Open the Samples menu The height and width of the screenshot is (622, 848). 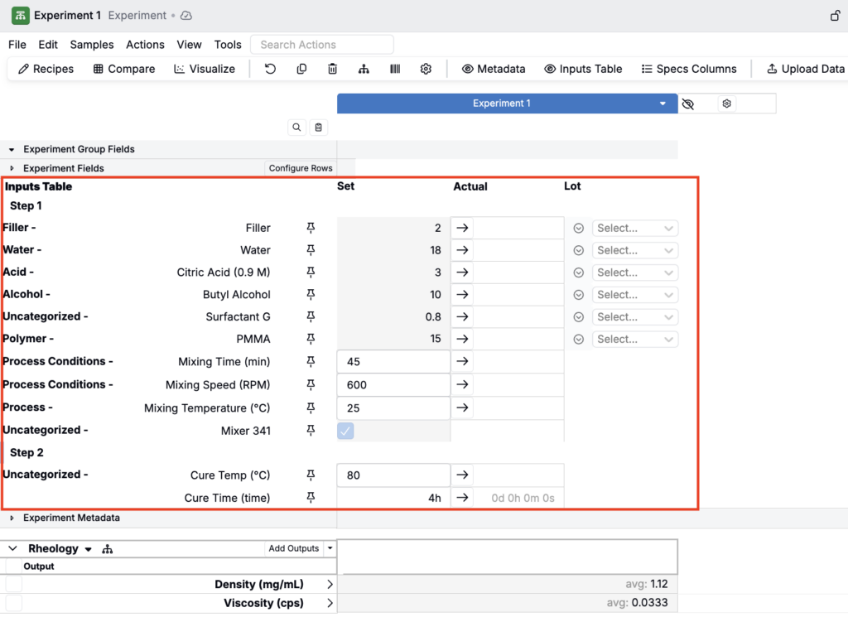pos(92,45)
